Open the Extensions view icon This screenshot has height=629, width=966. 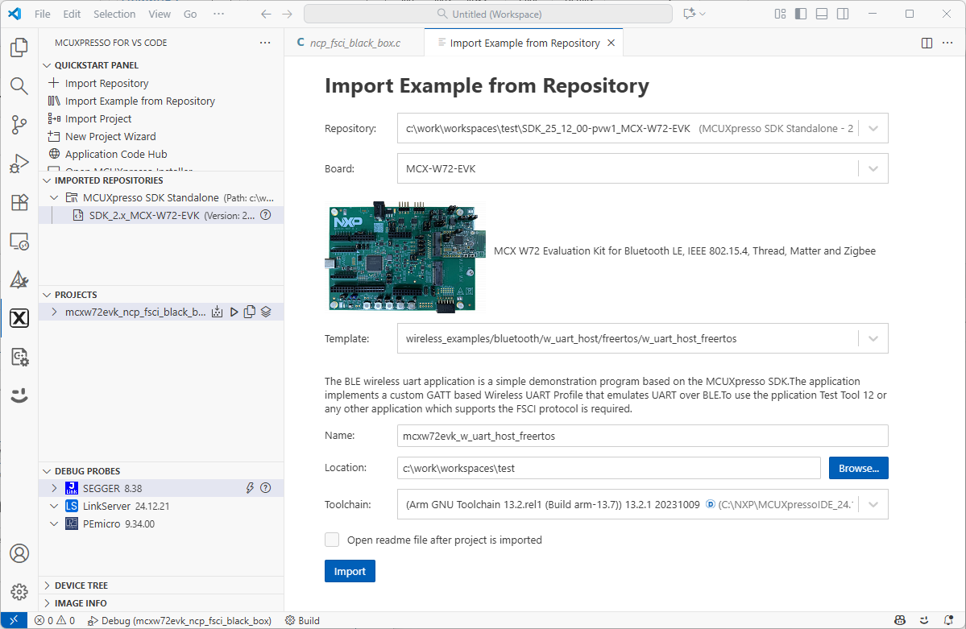click(19, 202)
